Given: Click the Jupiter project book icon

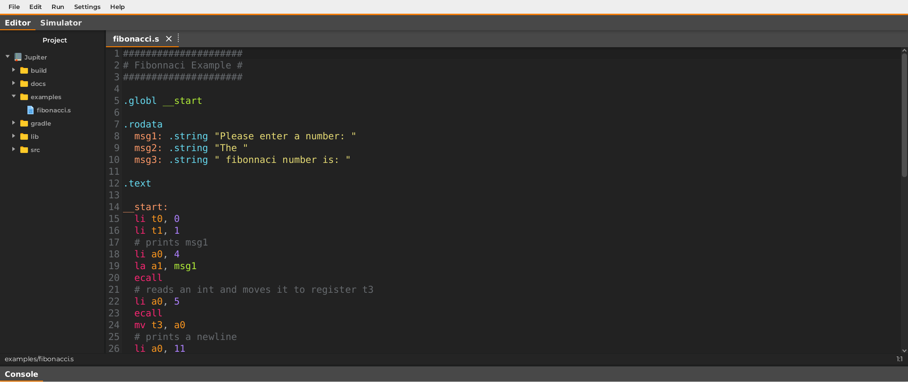Looking at the screenshot, I should 18,57.
